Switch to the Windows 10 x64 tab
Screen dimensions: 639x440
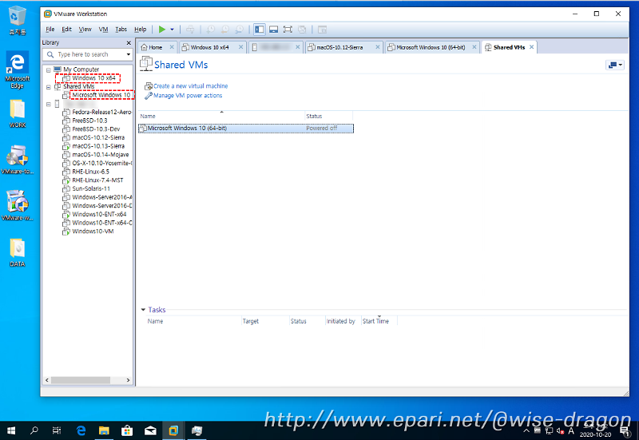209,47
